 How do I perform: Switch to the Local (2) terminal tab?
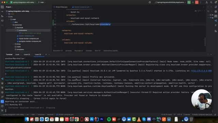27,54
